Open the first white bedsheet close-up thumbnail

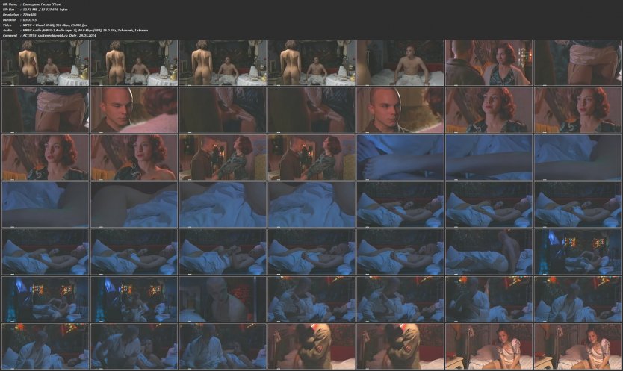223,204
